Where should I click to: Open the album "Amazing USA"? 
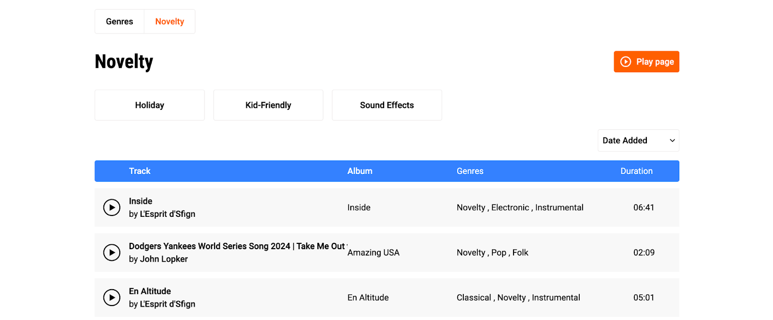point(373,253)
